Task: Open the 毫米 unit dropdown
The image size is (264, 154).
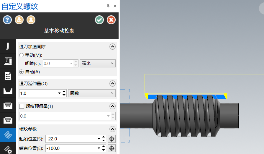Action: tap(98, 64)
